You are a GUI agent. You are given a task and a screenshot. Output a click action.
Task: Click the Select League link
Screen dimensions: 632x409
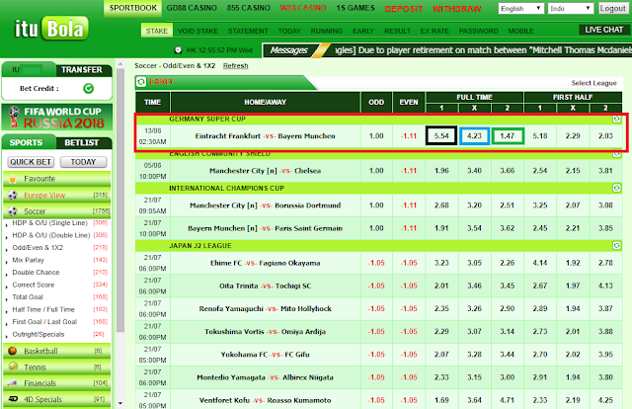tap(593, 83)
